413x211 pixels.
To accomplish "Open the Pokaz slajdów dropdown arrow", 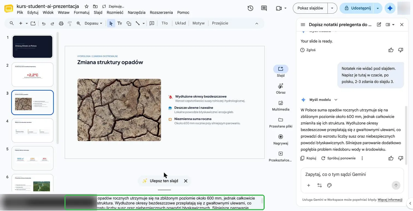I will [332, 8].
